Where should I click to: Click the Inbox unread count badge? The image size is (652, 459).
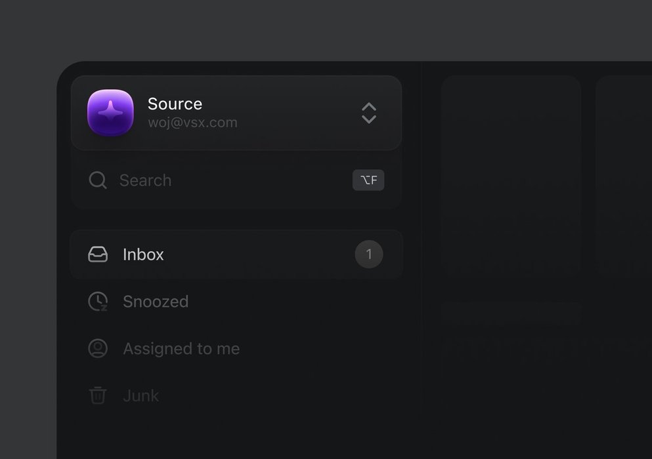click(x=369, y=254)
